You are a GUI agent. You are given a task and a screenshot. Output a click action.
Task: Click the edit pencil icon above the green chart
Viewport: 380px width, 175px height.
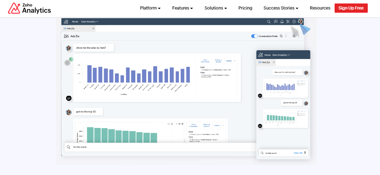tap(176, 124)
